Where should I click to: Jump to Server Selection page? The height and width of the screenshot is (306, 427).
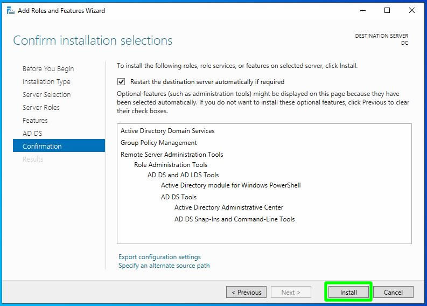[46, 94]
